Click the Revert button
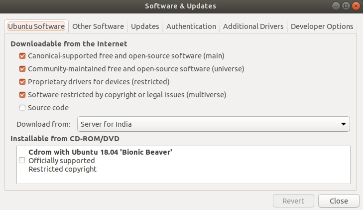Image resolution: width=363 pixels, height=210 pixels. 293,201
